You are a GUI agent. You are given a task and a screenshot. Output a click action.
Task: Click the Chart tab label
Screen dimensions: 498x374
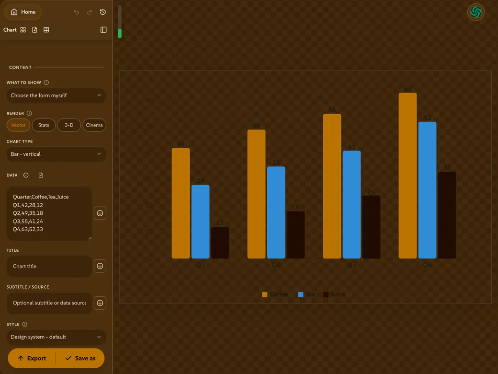click(10, 30)
